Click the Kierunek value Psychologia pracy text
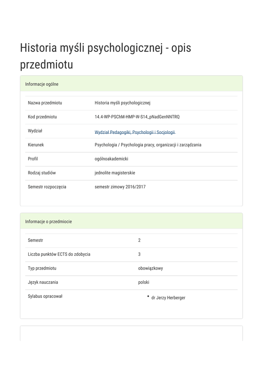Viewport: 263px width, 372px height. pos(148,145)
